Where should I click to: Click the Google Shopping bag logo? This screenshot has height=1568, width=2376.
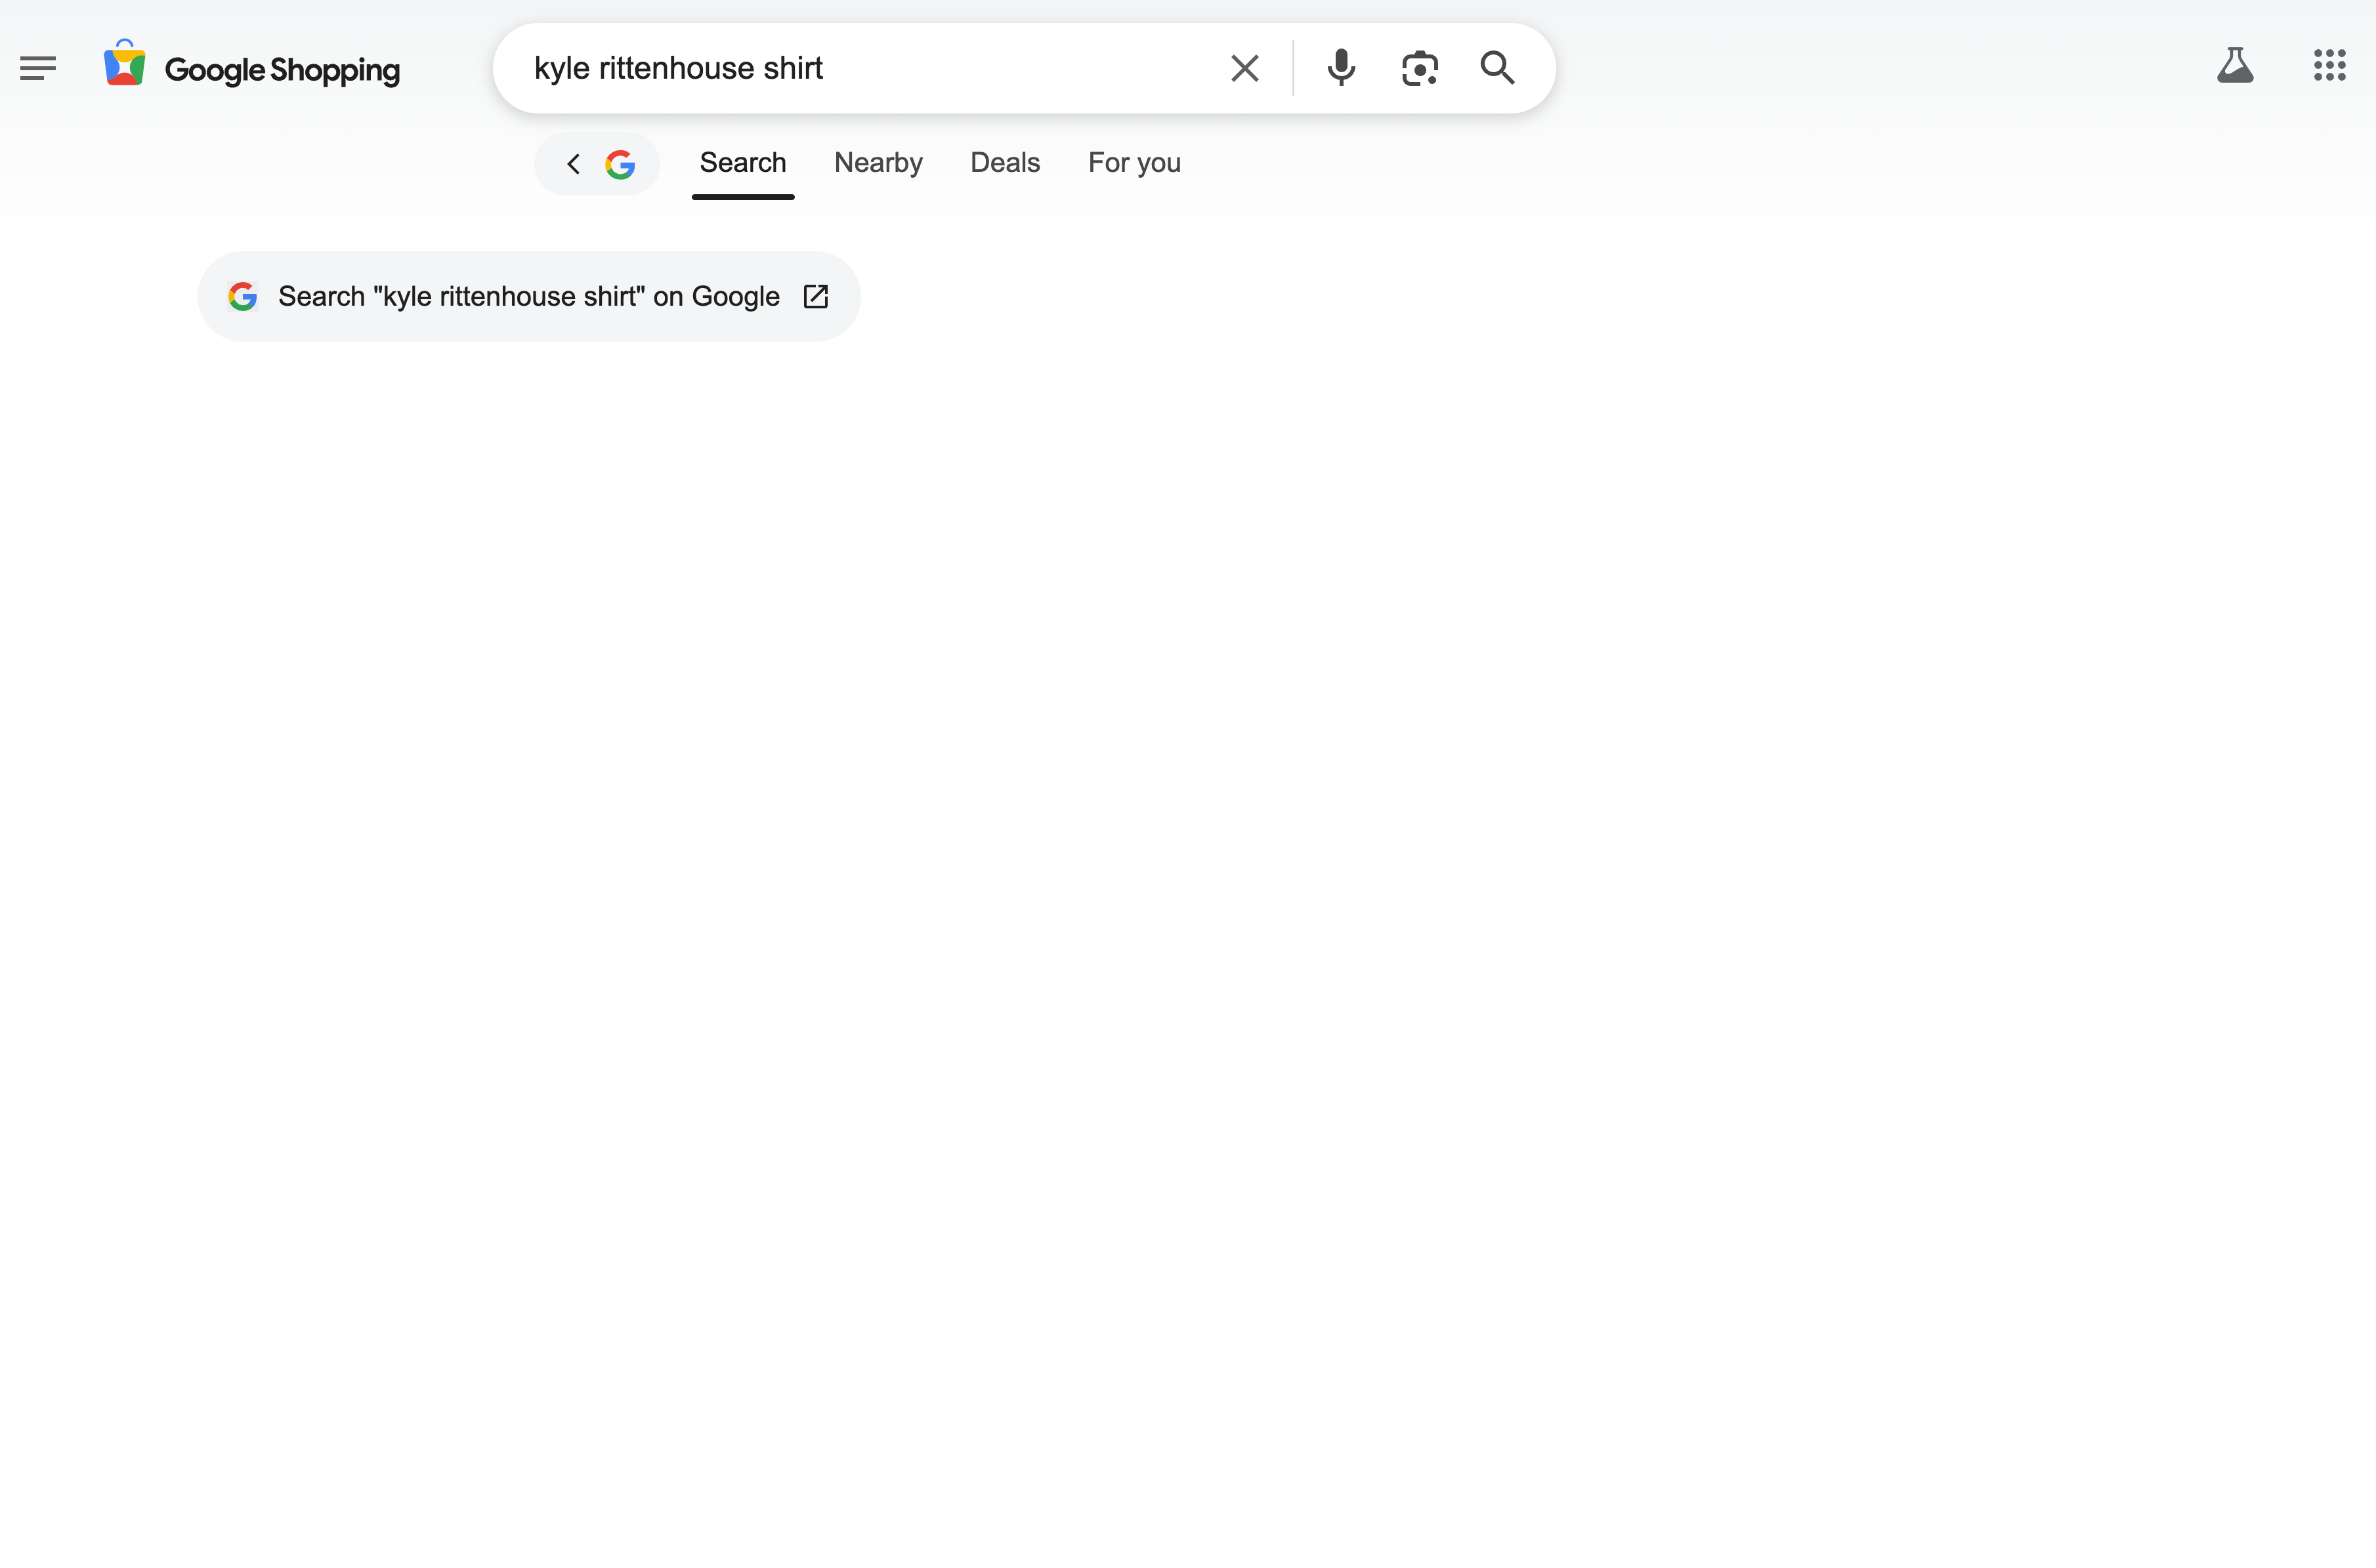125,64
